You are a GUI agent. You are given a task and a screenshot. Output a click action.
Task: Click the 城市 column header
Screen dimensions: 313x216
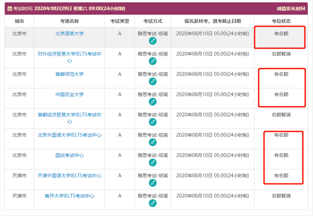pos(19,21)
